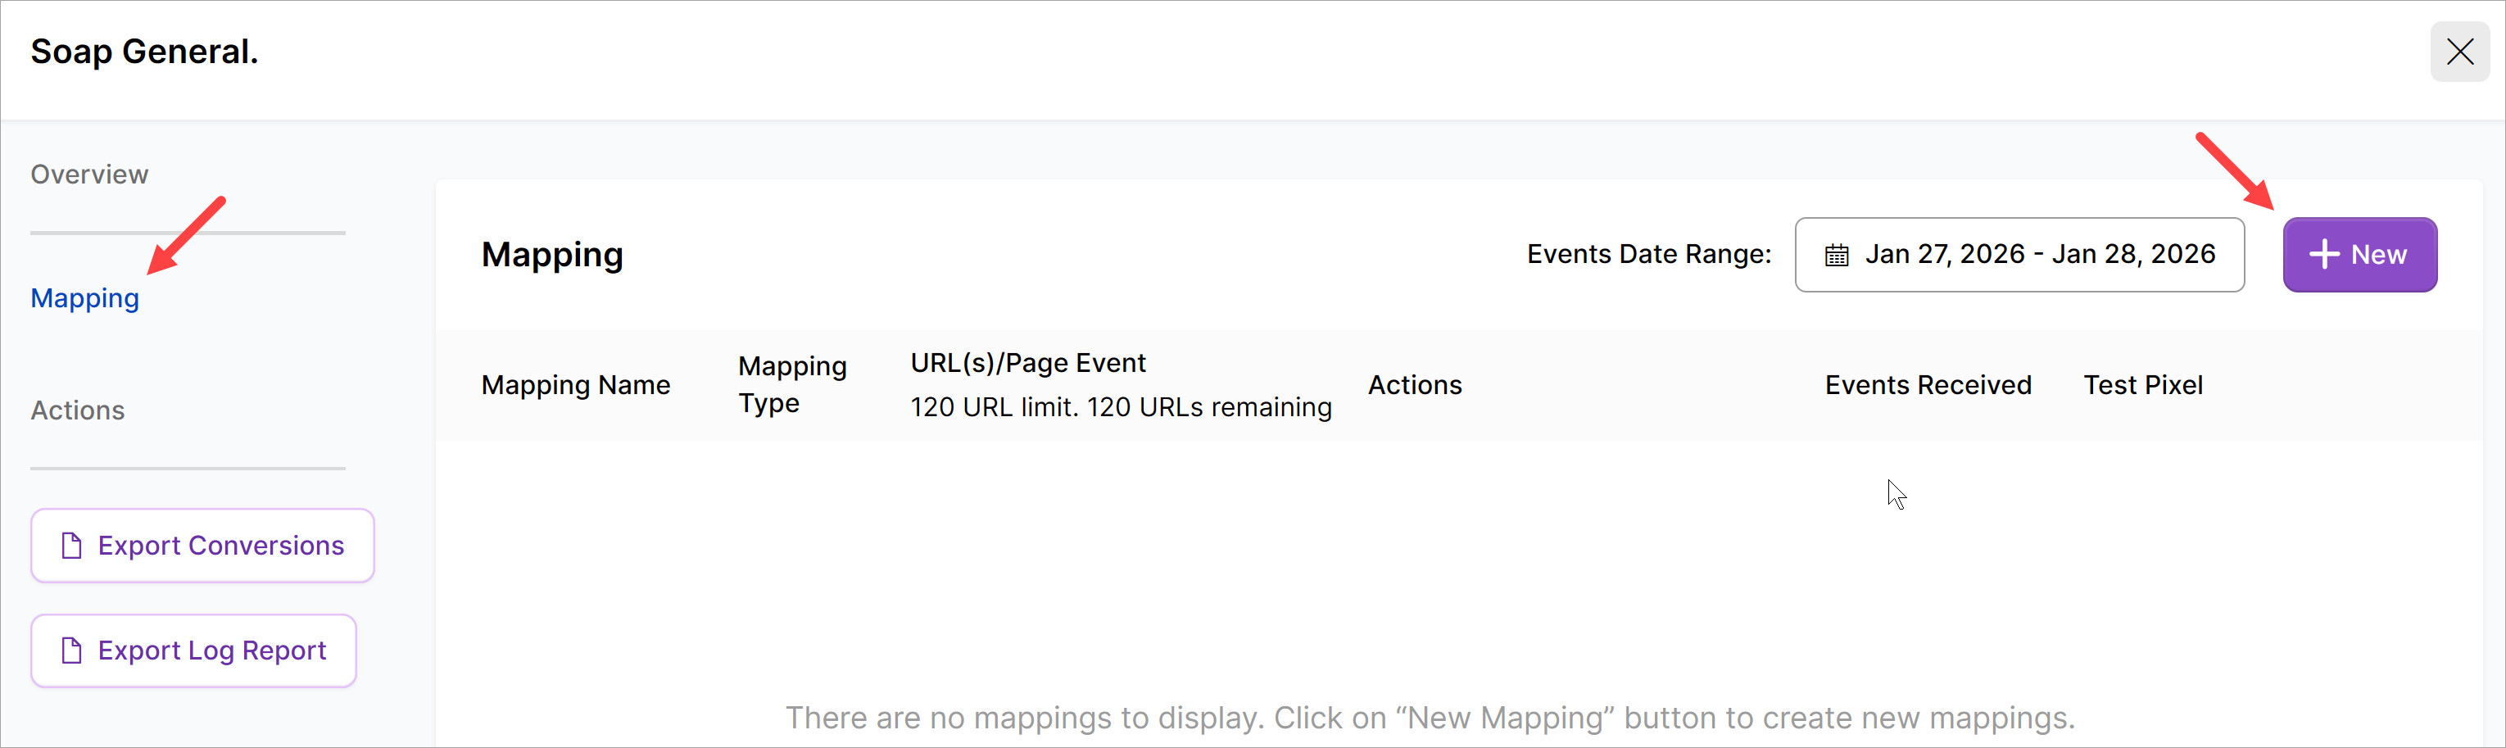The image size is (2506, 748).
Task: Click the plus icon on New button
Action: [2324, 255]
